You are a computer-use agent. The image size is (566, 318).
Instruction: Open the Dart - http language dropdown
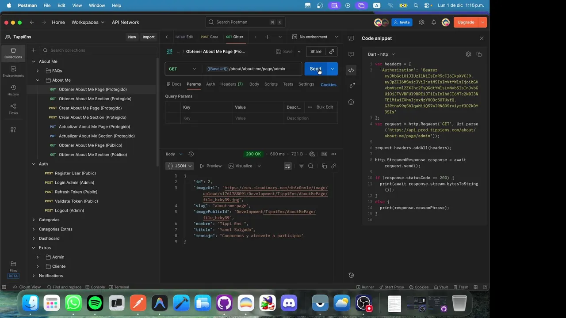381,54
